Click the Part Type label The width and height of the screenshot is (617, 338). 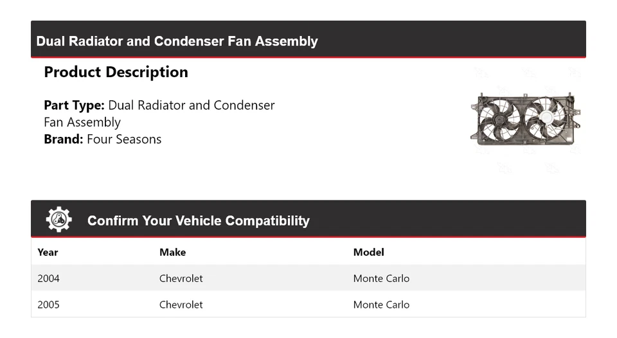click(74, 105)
